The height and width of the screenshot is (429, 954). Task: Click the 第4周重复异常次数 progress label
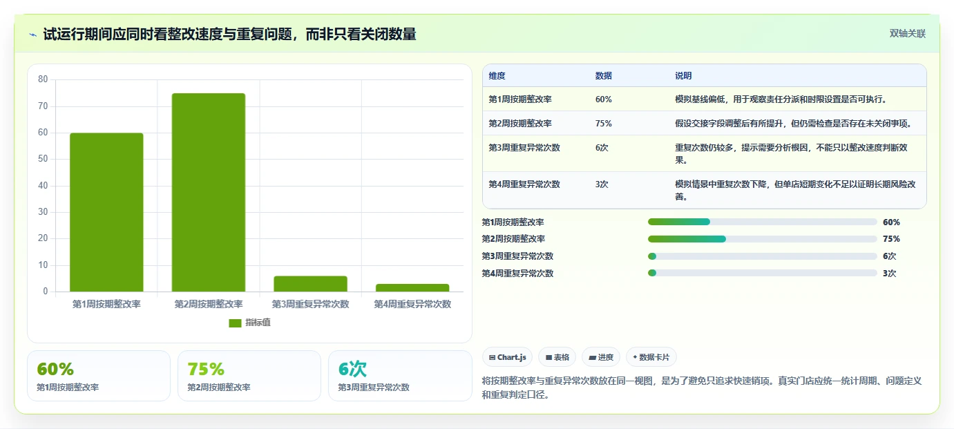[x=517, y=273]
